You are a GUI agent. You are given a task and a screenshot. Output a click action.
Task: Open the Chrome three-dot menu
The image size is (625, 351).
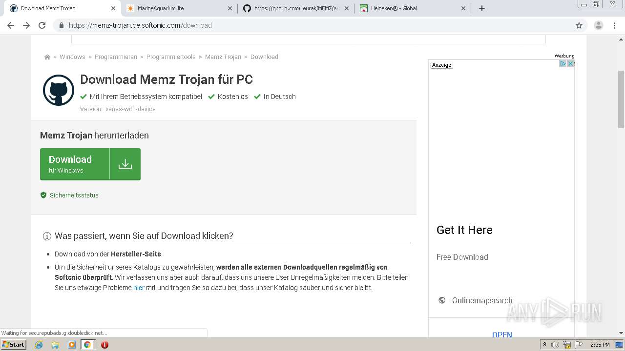(x=615, y=25)
